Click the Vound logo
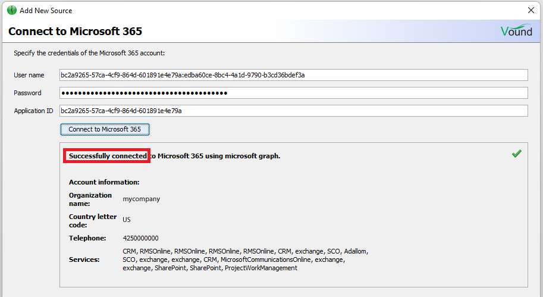 (x=516, y=31)
